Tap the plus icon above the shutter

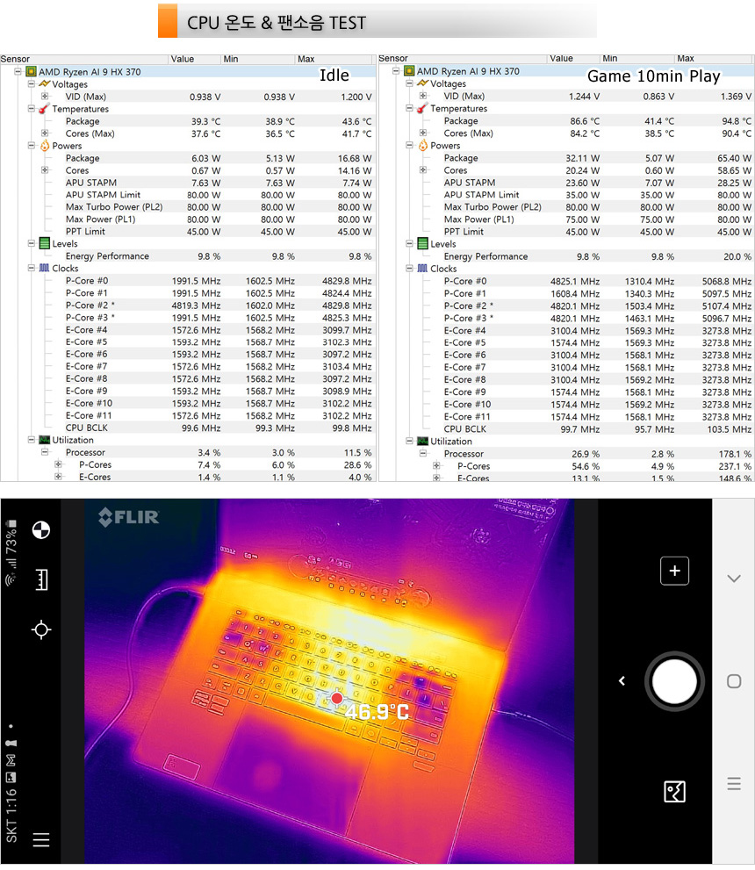(674, 571)
